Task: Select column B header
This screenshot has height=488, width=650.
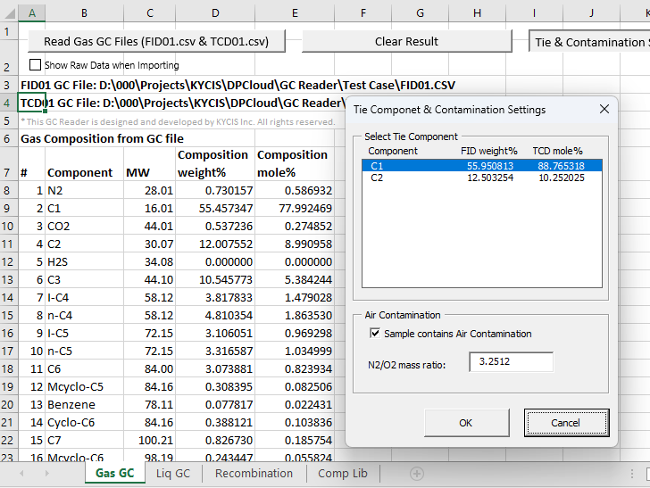Action: pyautogui.click(x=84, y=13)
